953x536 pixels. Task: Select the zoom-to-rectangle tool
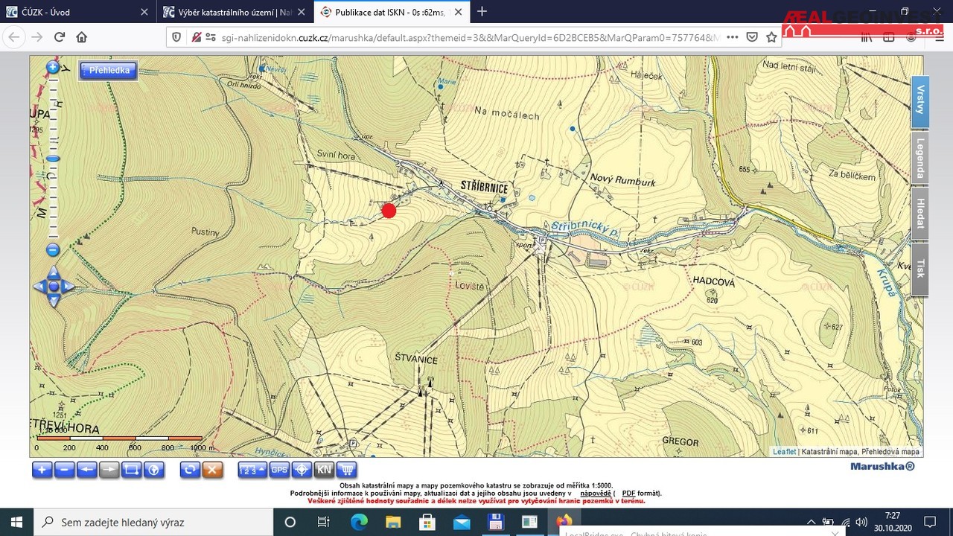(x=132, y=470)
